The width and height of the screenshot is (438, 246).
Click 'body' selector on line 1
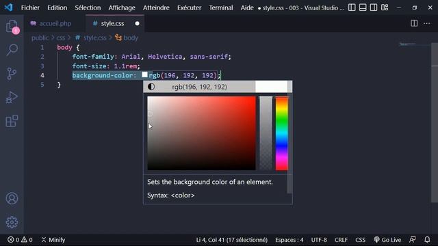pos(64,47)
